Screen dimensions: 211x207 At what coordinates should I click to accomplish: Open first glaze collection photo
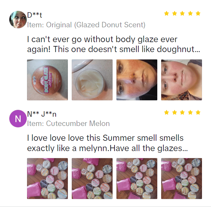47,178
